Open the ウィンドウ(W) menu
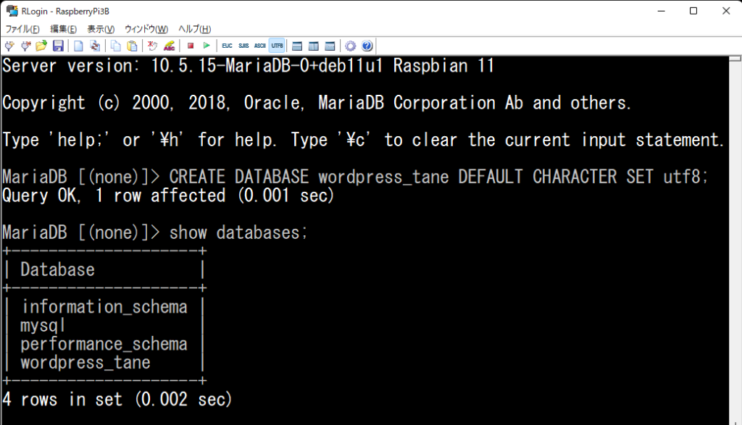Viewport: 742px width, 425px height. point(146,29)
